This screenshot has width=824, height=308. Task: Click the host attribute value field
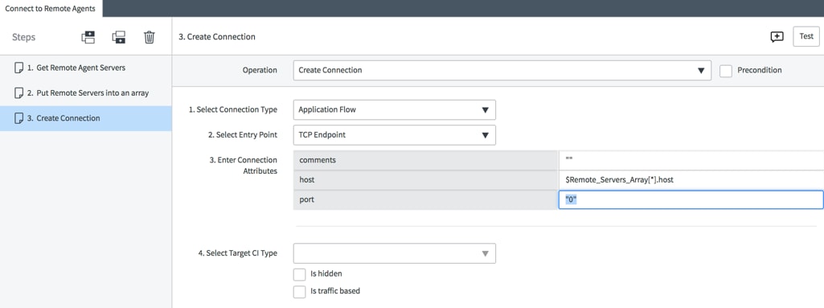pyautogui.click(x=691, y=180)
